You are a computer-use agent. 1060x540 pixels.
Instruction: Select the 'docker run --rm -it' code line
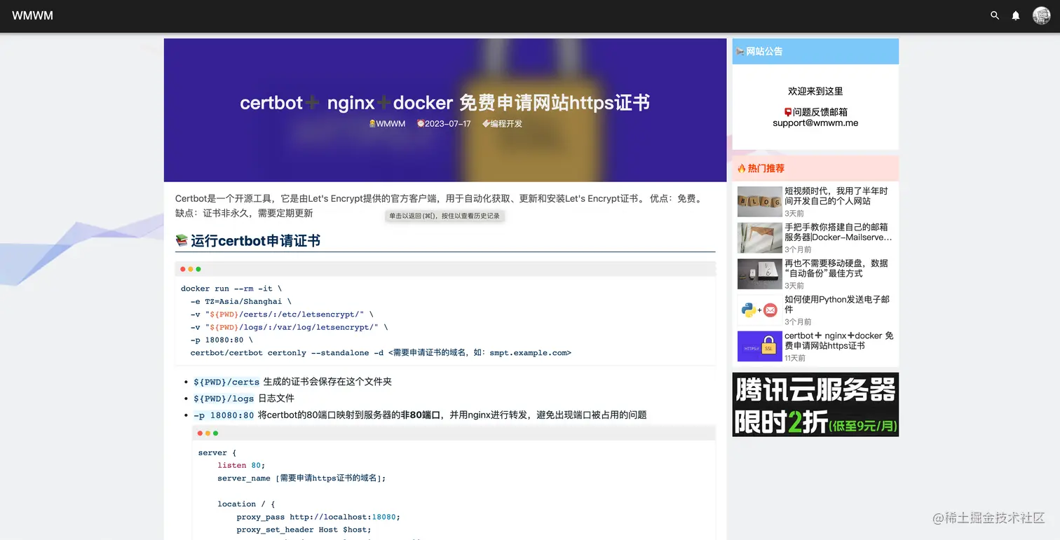click(231, 289)
